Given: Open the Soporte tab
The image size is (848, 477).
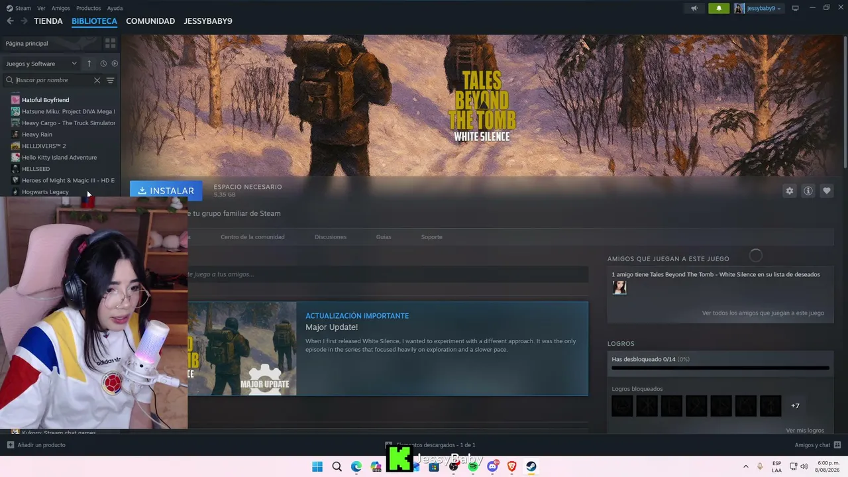Looking at the screenshot, I should click(x=432, y=237).
